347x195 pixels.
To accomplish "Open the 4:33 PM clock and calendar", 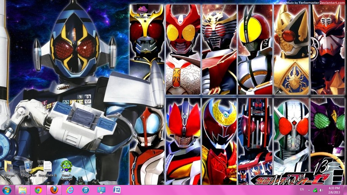I will tap(334, 190).
